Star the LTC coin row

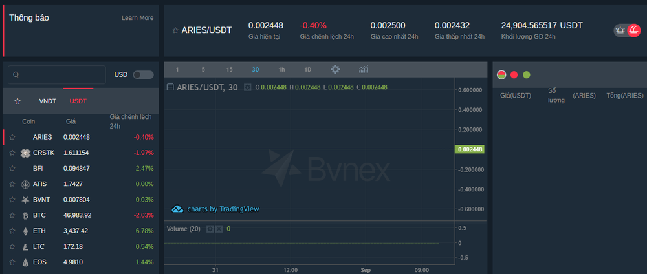[x=12, y=247]
